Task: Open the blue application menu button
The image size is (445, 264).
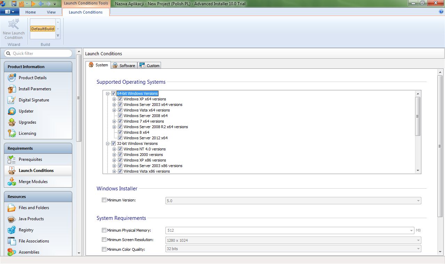Action: (9, 12)
